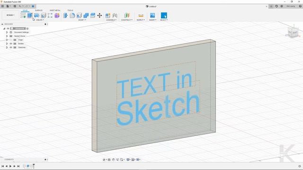Toggle the active component radio button
303x170 pixels.
(27, 28)
